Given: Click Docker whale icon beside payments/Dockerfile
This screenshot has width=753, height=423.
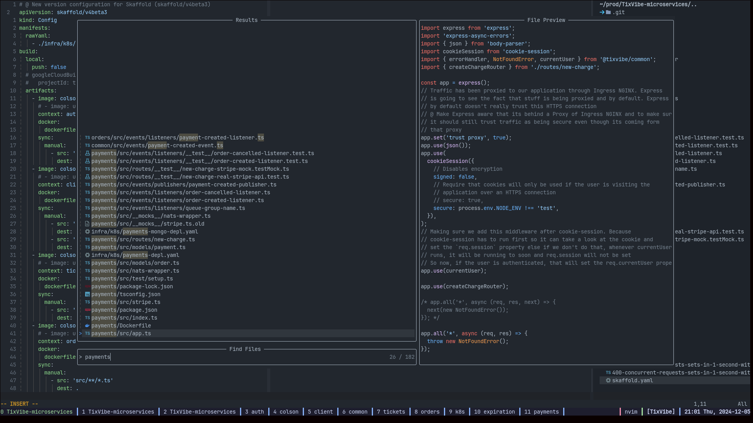Looking at the screenshot, I should click(87, 325).
